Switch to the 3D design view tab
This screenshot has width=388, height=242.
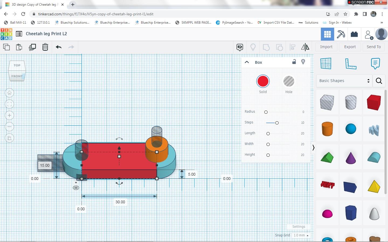point(327,34)
